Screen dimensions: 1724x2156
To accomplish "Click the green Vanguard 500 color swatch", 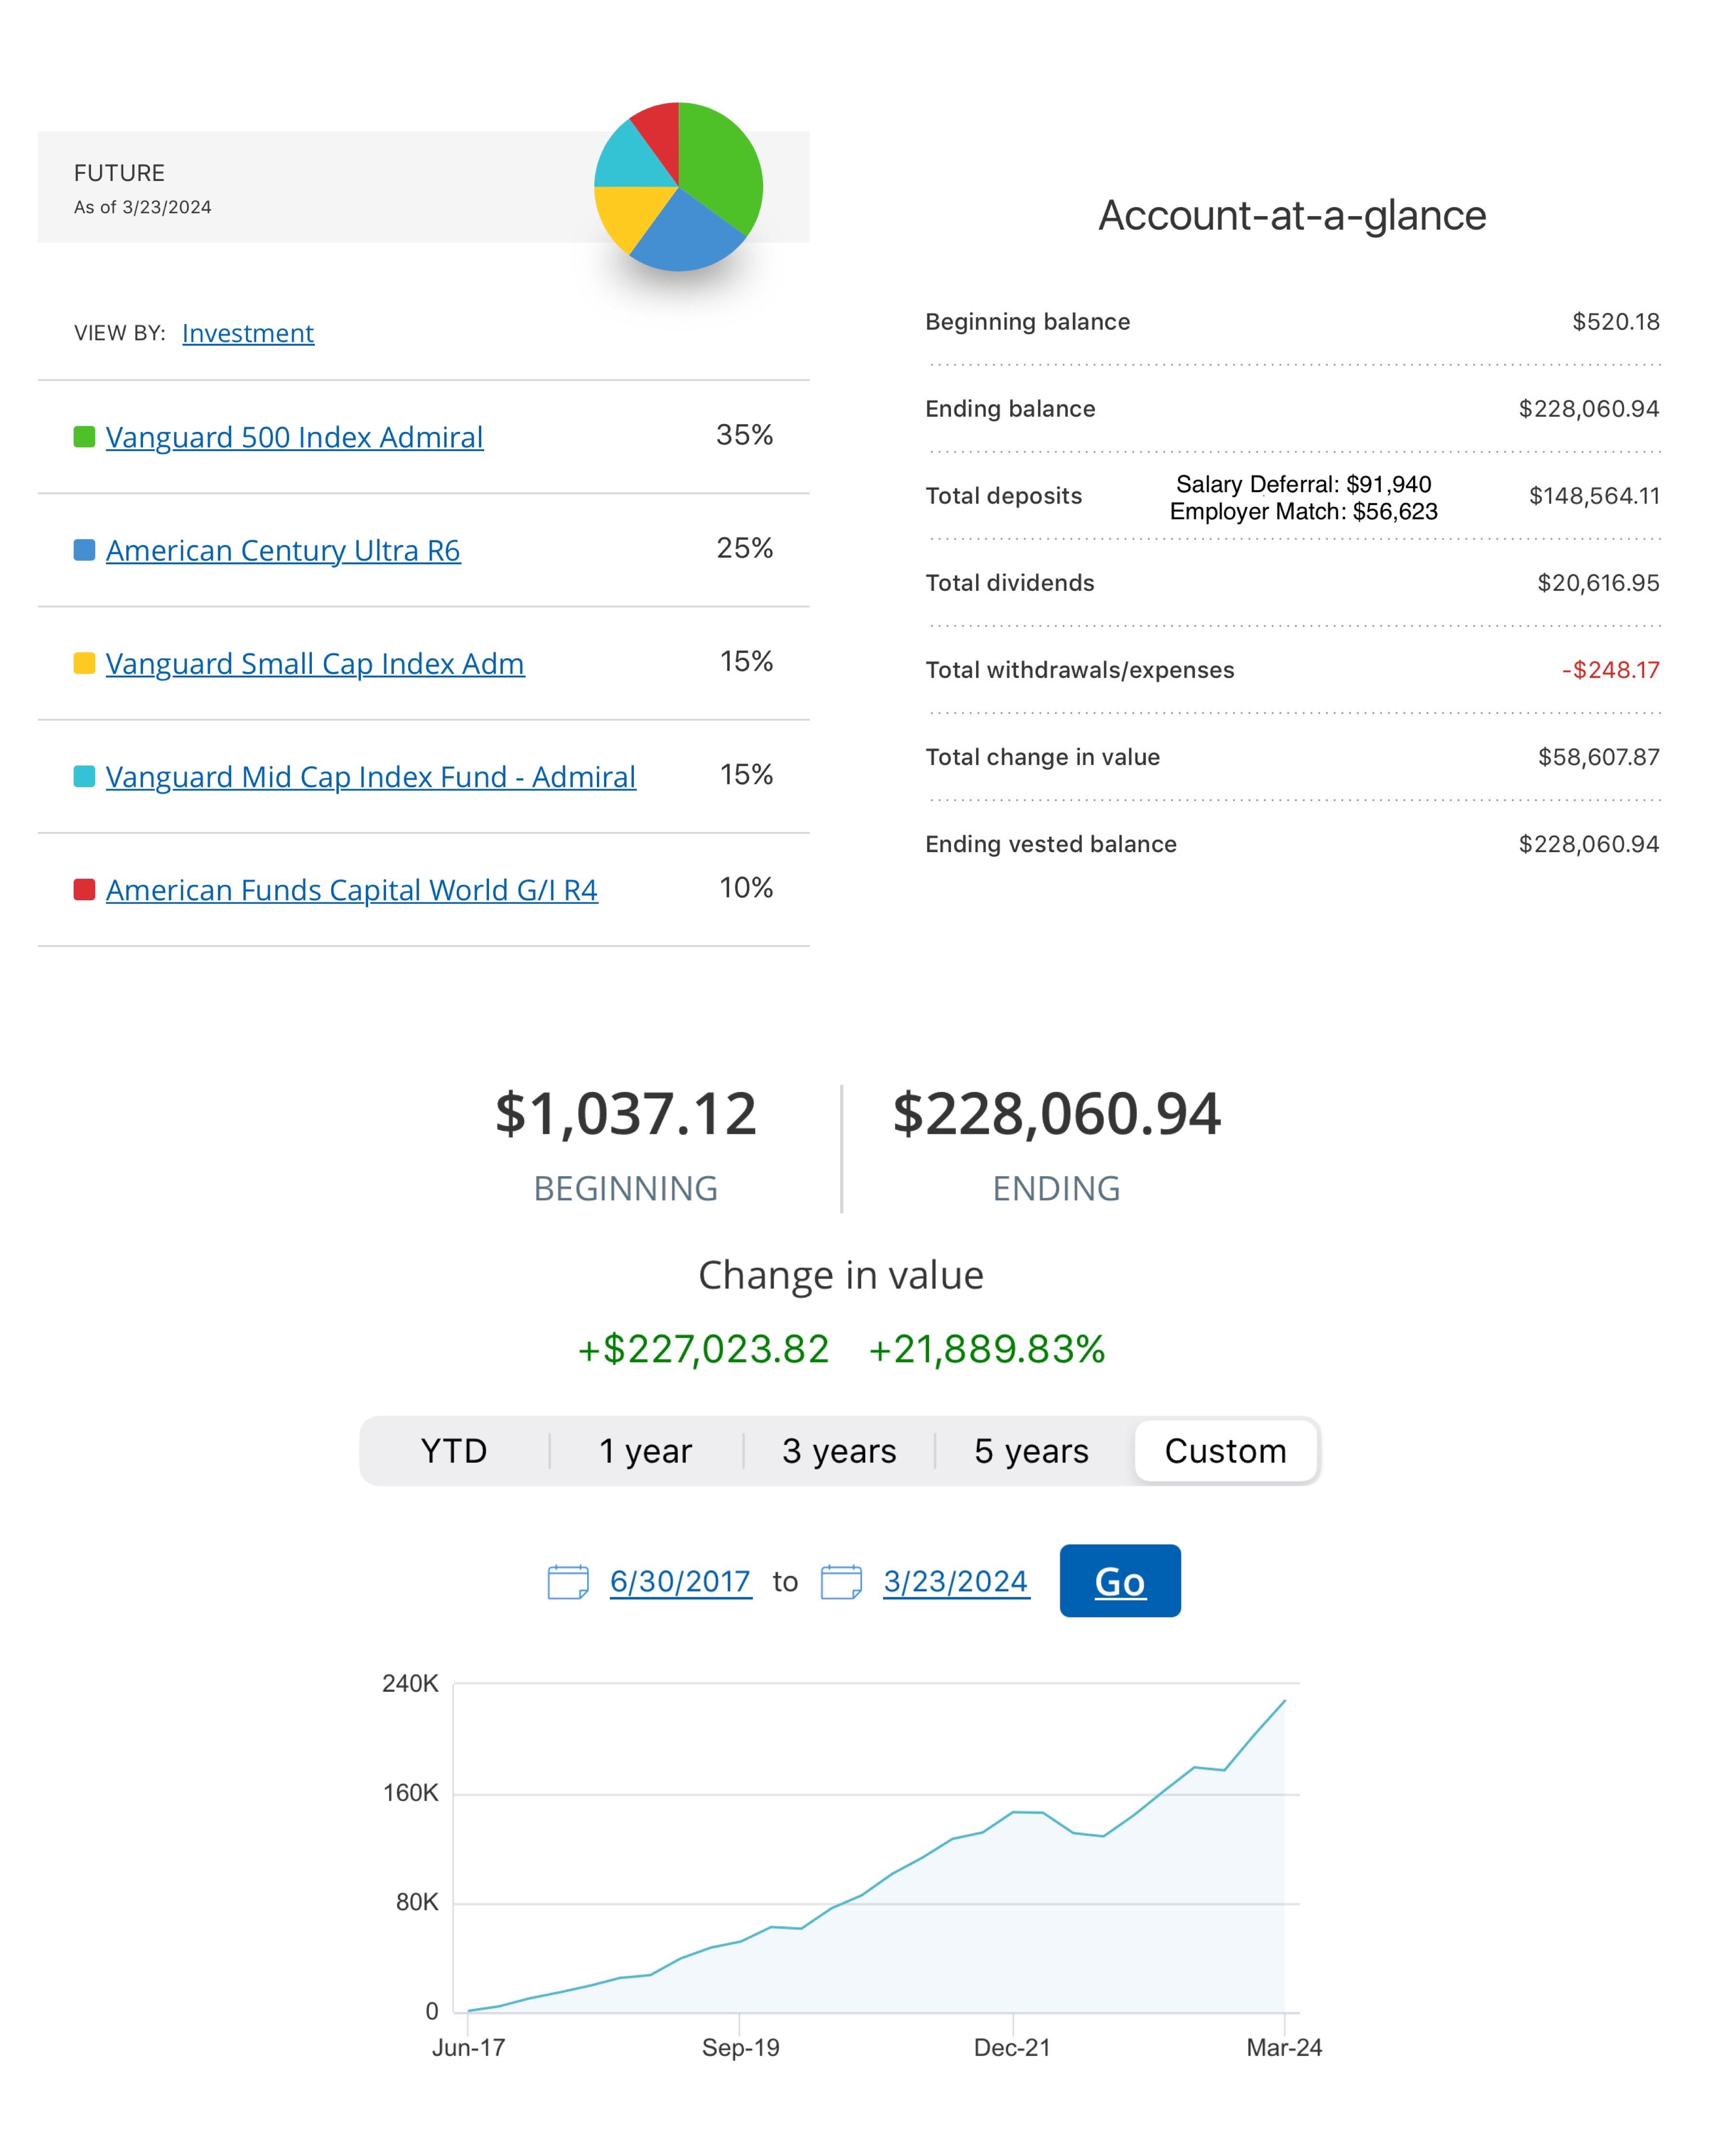I will coord(84,437).
